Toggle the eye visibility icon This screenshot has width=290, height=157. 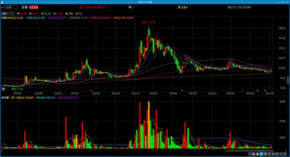pyautogui.click(x=273, y=154)
